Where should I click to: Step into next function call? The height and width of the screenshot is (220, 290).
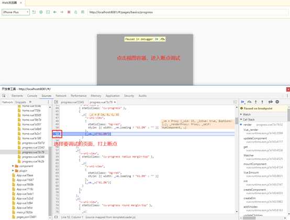click(256, 102)
